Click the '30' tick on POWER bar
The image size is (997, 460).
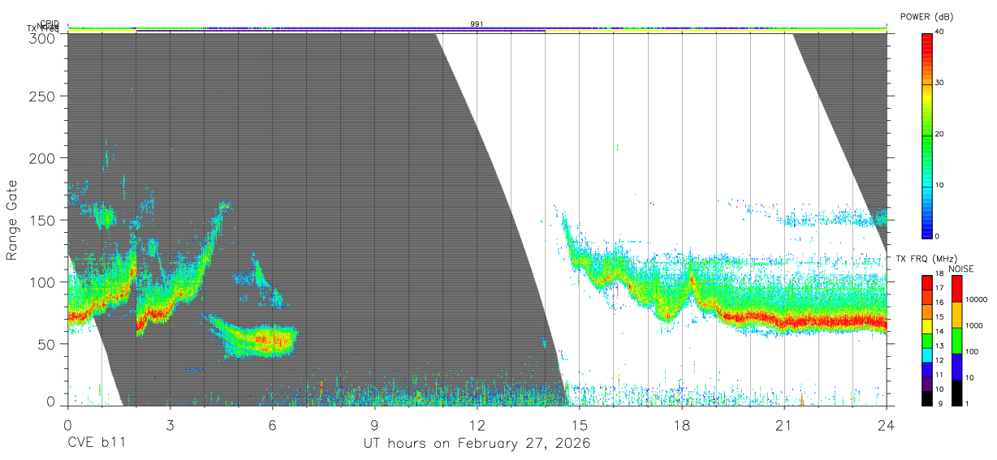pyautogui.click(x=940, y=83)
